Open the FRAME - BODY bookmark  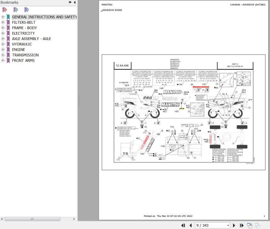click(x=24, y=28)
